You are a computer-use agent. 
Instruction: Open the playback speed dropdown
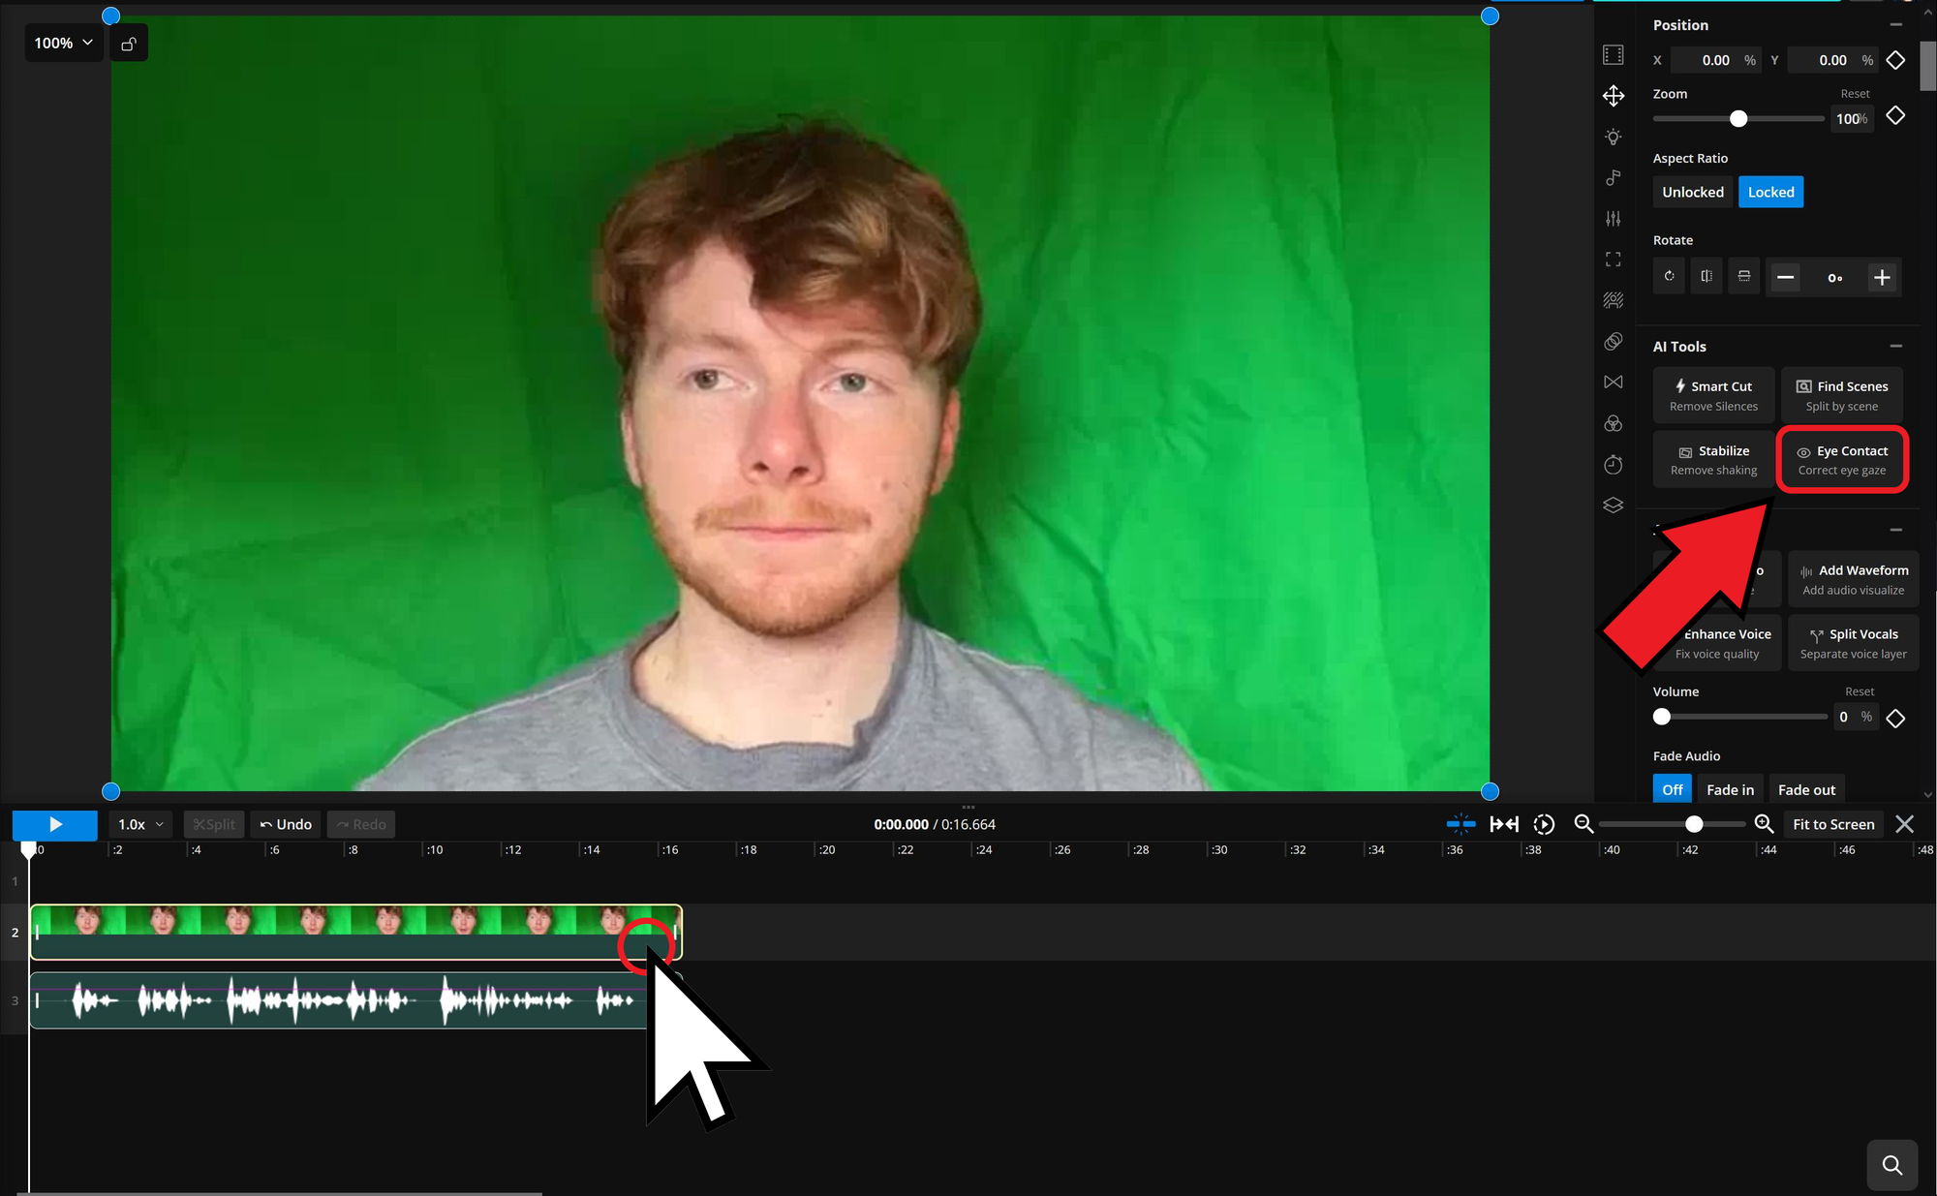138,824
